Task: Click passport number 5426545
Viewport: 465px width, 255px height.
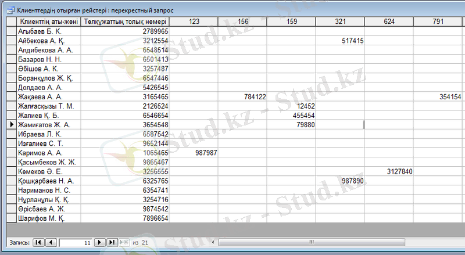Action: [125, 88]
